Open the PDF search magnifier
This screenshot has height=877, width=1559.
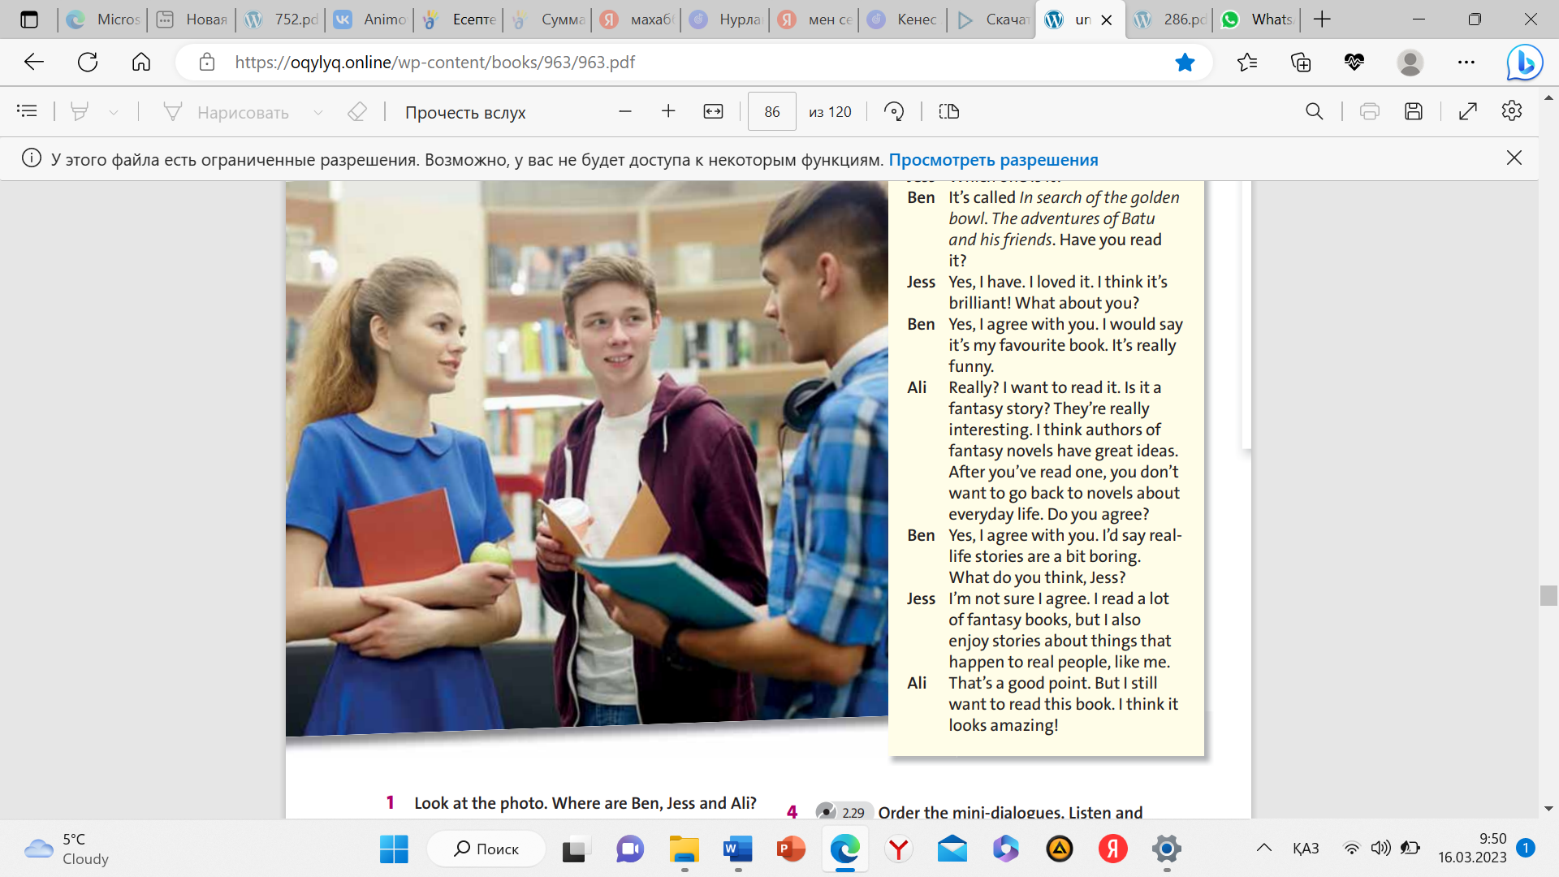click(1314, 111)
